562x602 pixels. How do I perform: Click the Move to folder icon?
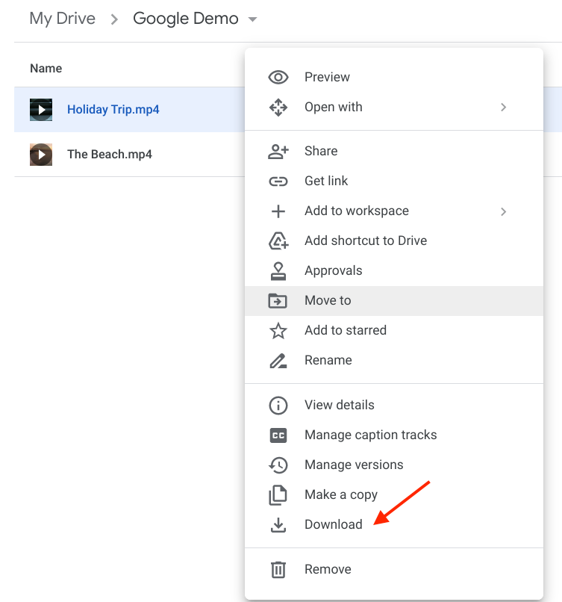[x=278, y=300]
